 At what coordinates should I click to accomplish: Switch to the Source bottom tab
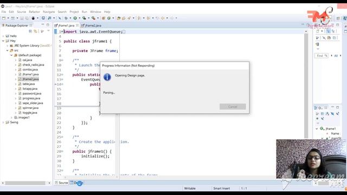pyautogui.click(x=61, y=183)
